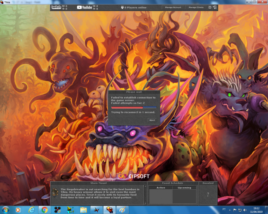Viewport: 268px width, 214px height.
Task: Open Google Chrome from taskbar
Action: pyautogui.click(x=45, y=210)
